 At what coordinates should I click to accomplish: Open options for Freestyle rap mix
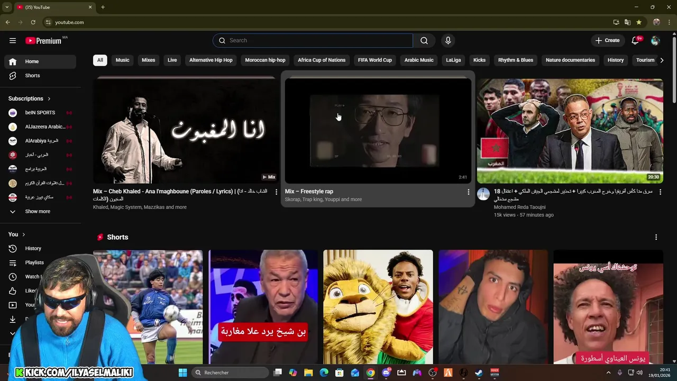pyautogui.click(x=468, y=192)
